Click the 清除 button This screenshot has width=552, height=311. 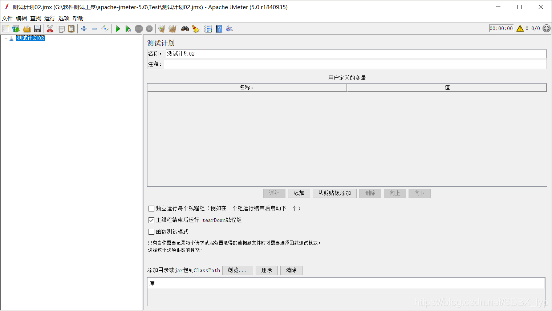click(291, 270)
